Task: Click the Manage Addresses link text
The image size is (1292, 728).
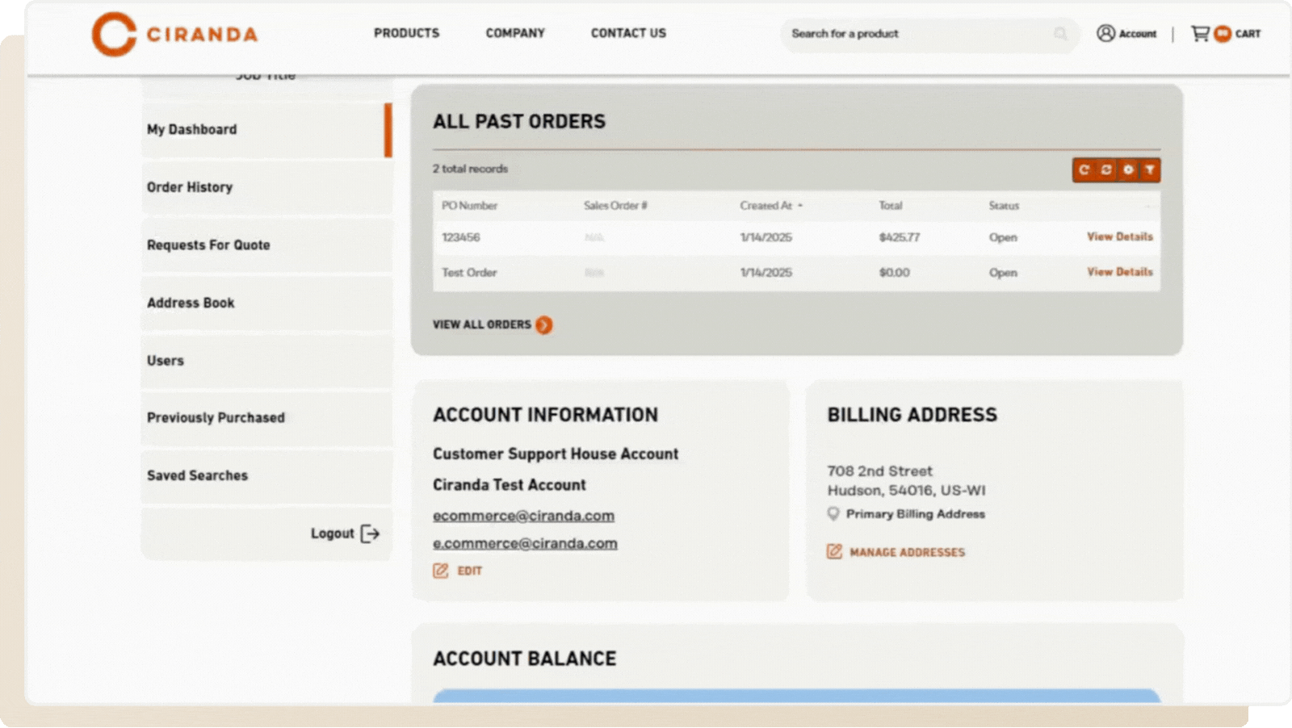Action: [x=907, y=552]
